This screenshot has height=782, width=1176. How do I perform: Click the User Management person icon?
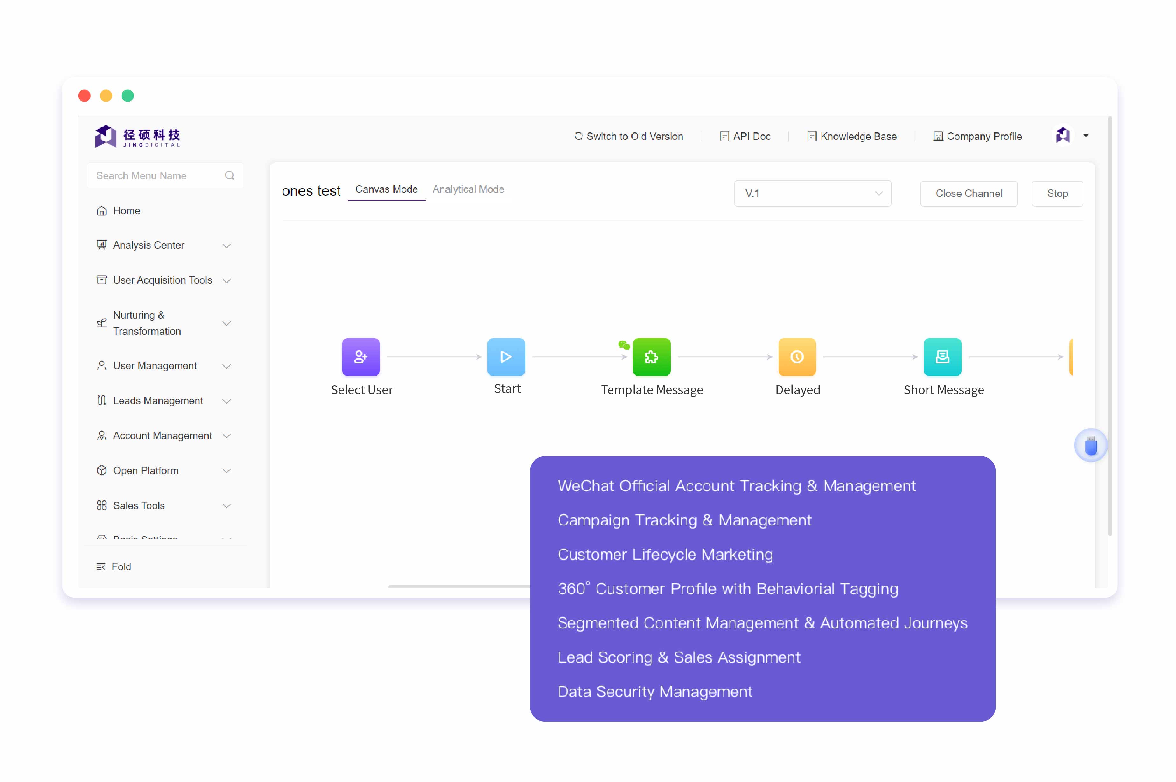click(x=102, y=366)
